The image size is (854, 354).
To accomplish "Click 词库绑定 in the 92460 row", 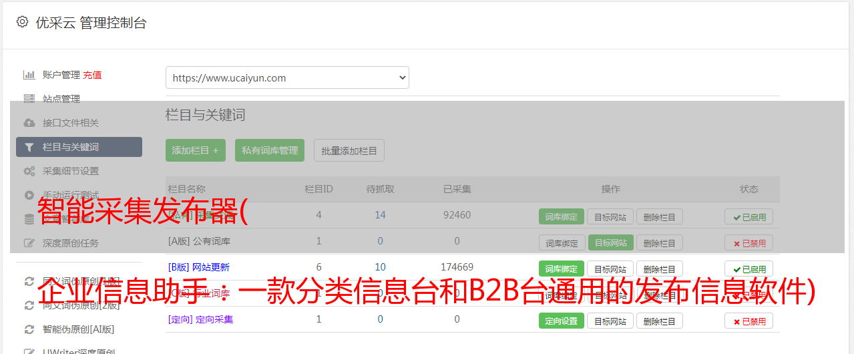I will click(562, 216).
